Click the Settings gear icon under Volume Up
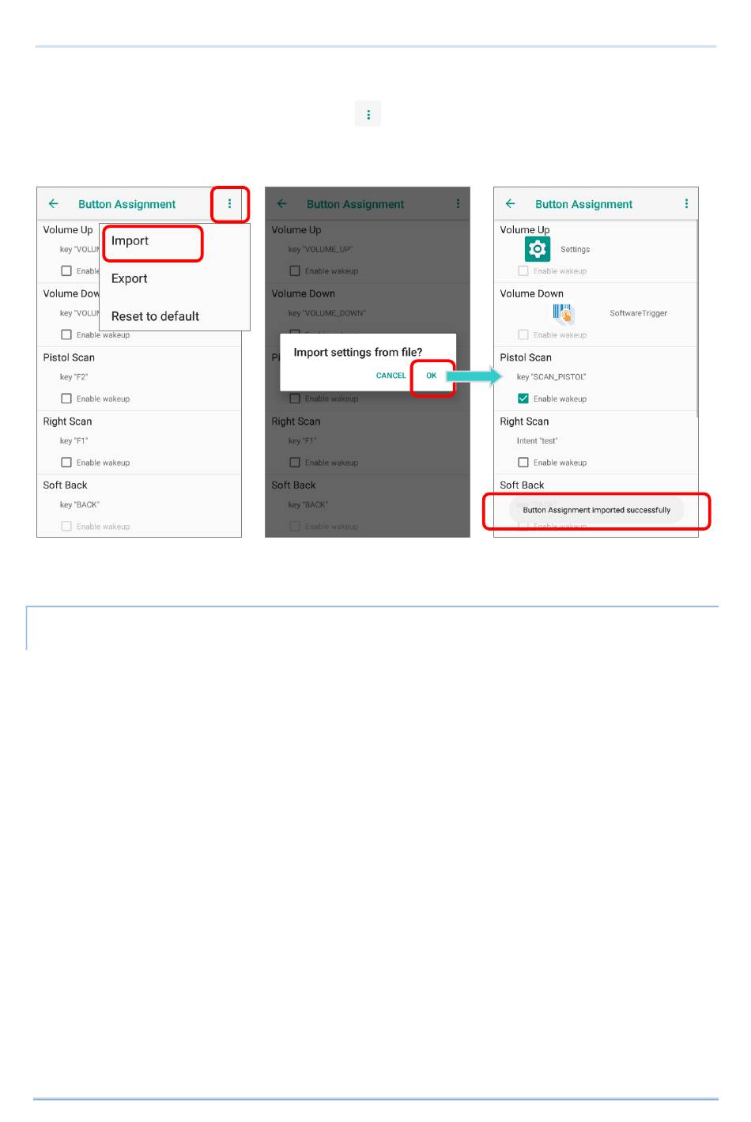Screen dimensions: 751x1122 538,249
